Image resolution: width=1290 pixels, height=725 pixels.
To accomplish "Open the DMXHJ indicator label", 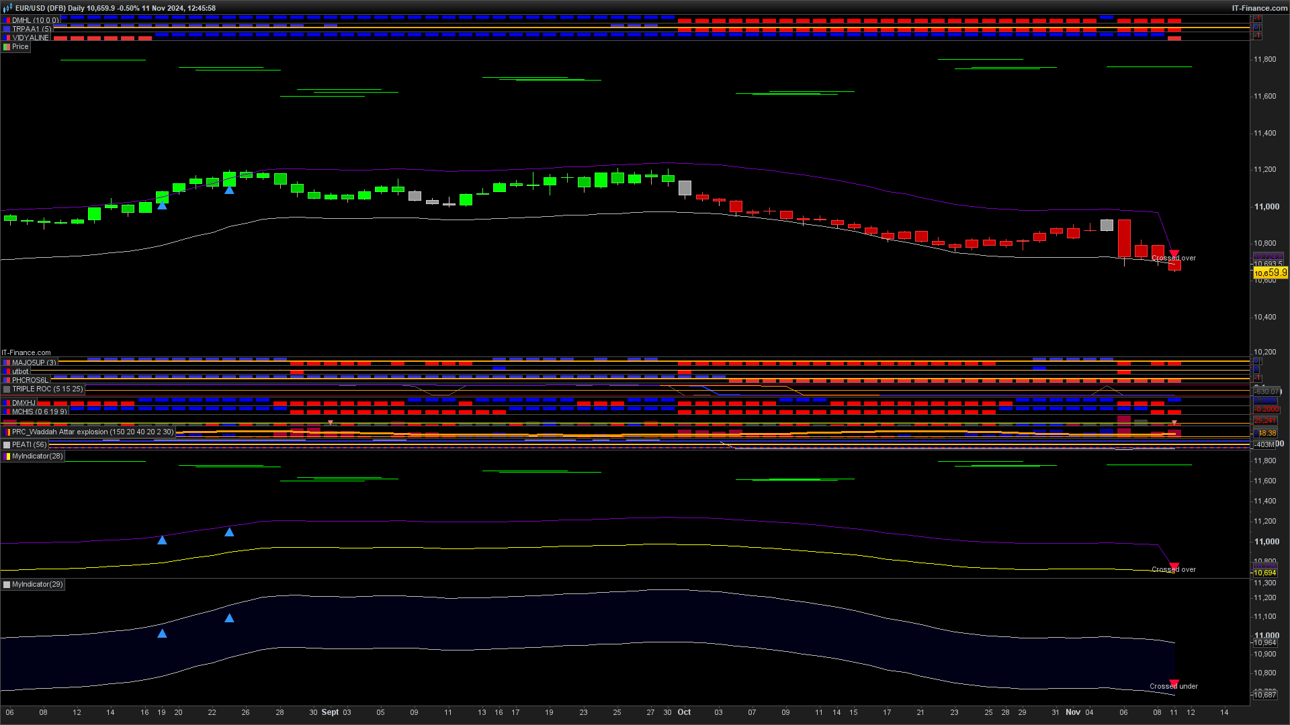I will (x=24, y=403).
